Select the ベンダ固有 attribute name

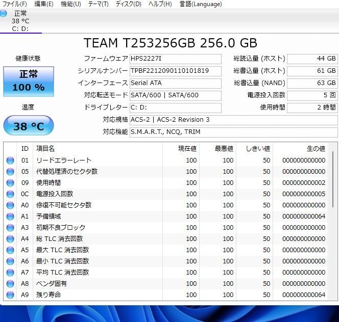(x=52, y=284)
